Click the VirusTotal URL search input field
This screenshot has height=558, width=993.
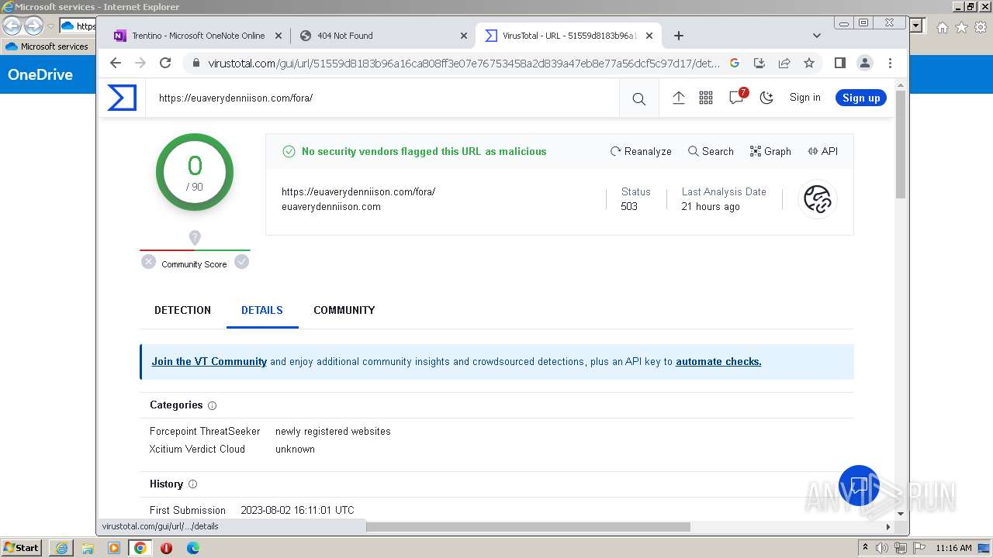click(384, 98)
